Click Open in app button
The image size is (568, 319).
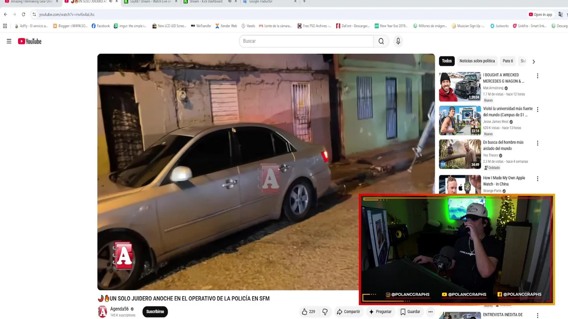click(x=540, y=14)
